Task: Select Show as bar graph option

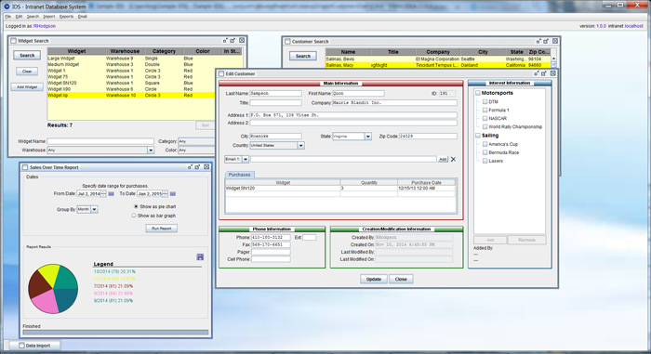Action: click(134, 216)
